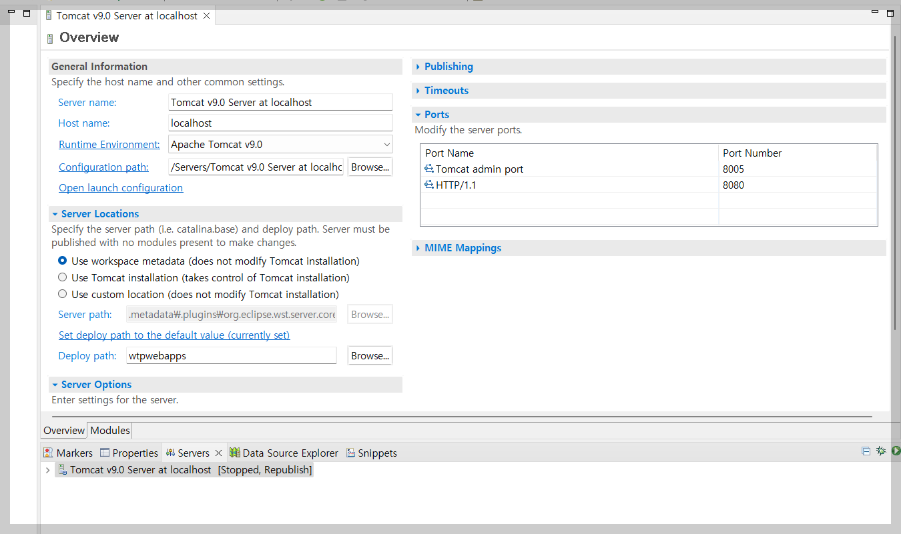This screenshot has height=534, width=901.
Task: Expand the MIME Mappings section
Action: point(418,248)
